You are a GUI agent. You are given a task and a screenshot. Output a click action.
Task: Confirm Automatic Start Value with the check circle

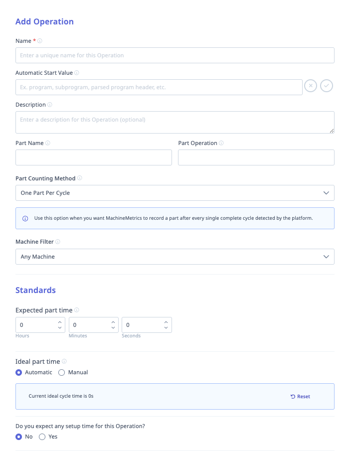click(327, 86)
